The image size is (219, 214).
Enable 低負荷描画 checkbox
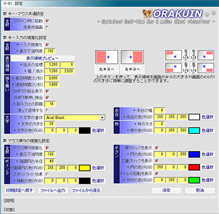point(47,27)
